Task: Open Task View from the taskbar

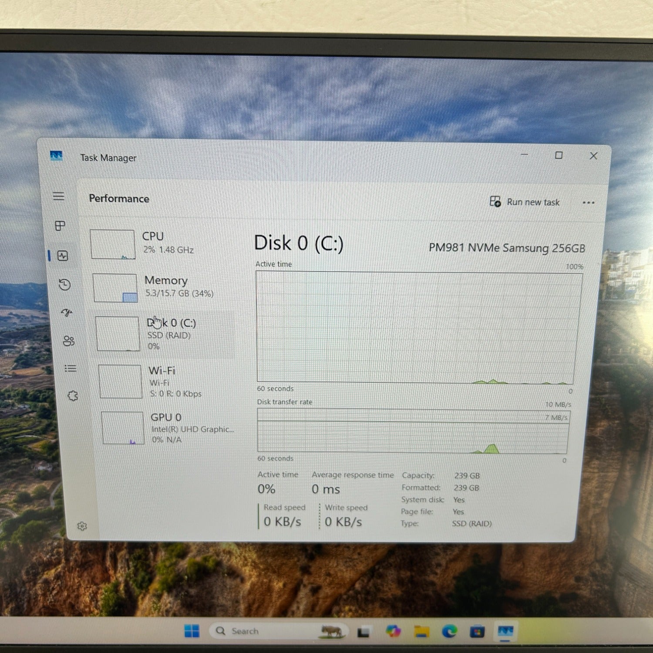Action: pyautogui.click(x=364, y=631)
